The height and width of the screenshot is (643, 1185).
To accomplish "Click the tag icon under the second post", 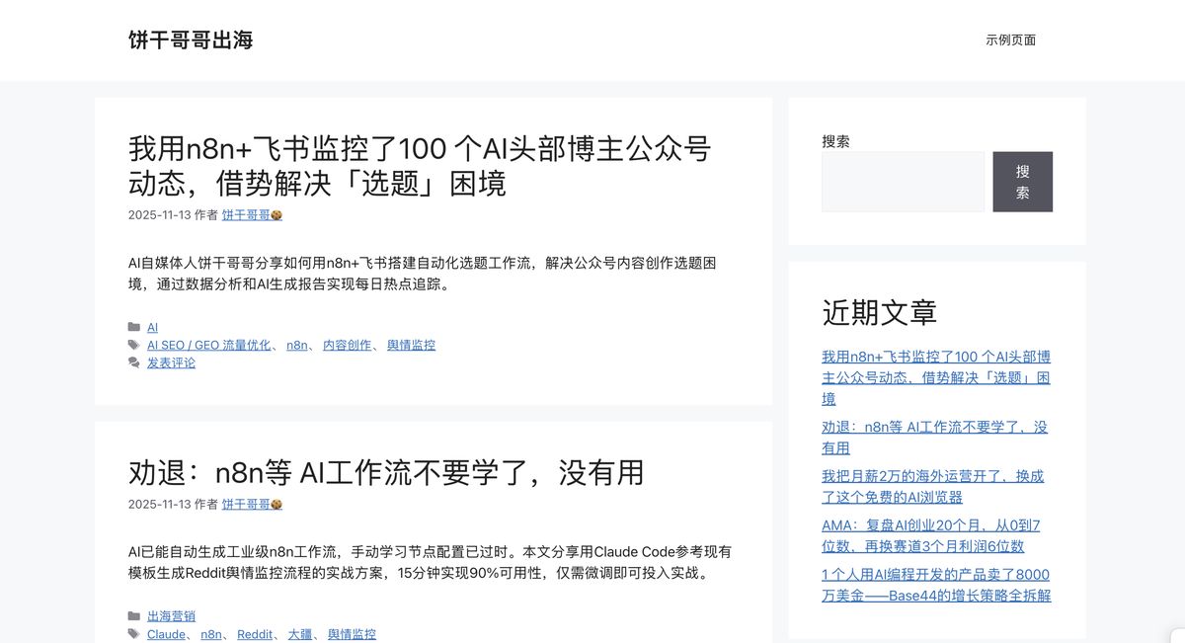I will coord(134,633).
